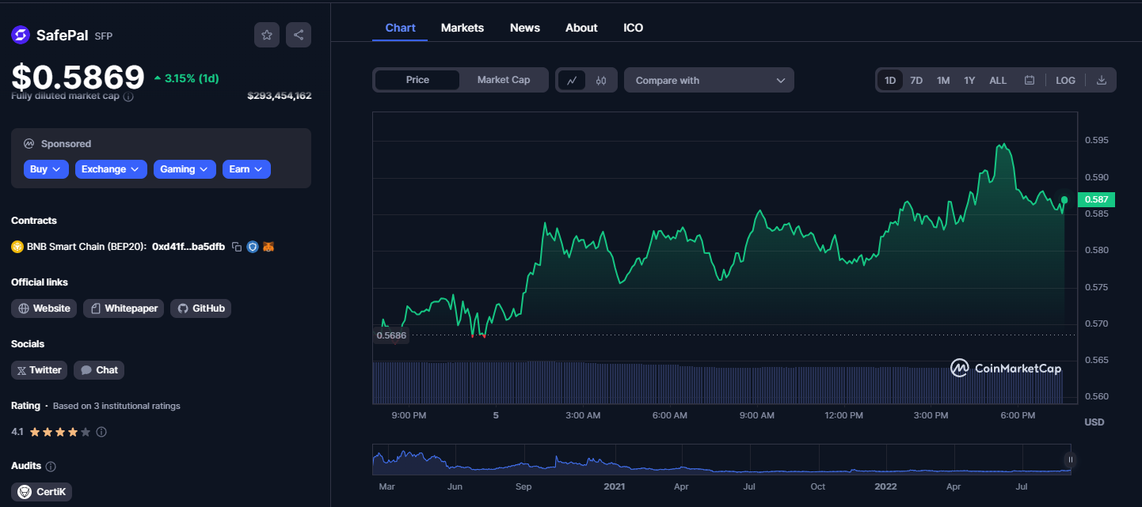This screenshot has width=1142, height=507.
Task: Set chart range to 7D
Action: tap(916, 80)
